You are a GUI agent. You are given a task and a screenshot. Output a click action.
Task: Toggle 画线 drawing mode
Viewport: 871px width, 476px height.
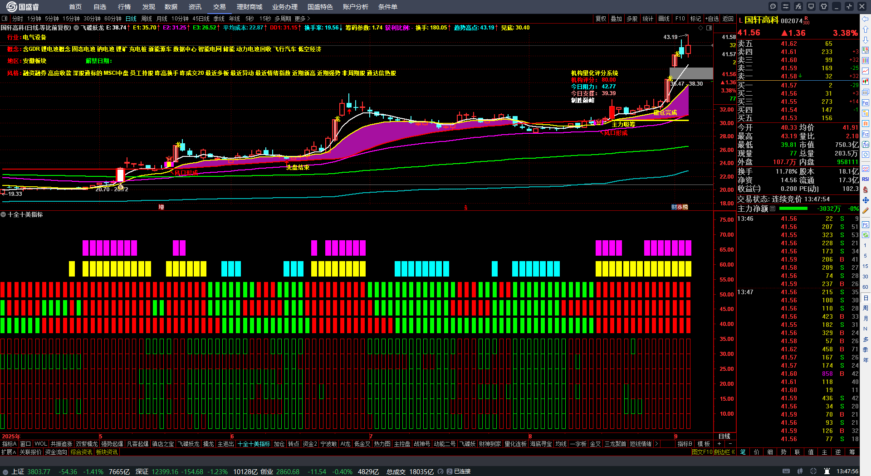pos(664,19)
